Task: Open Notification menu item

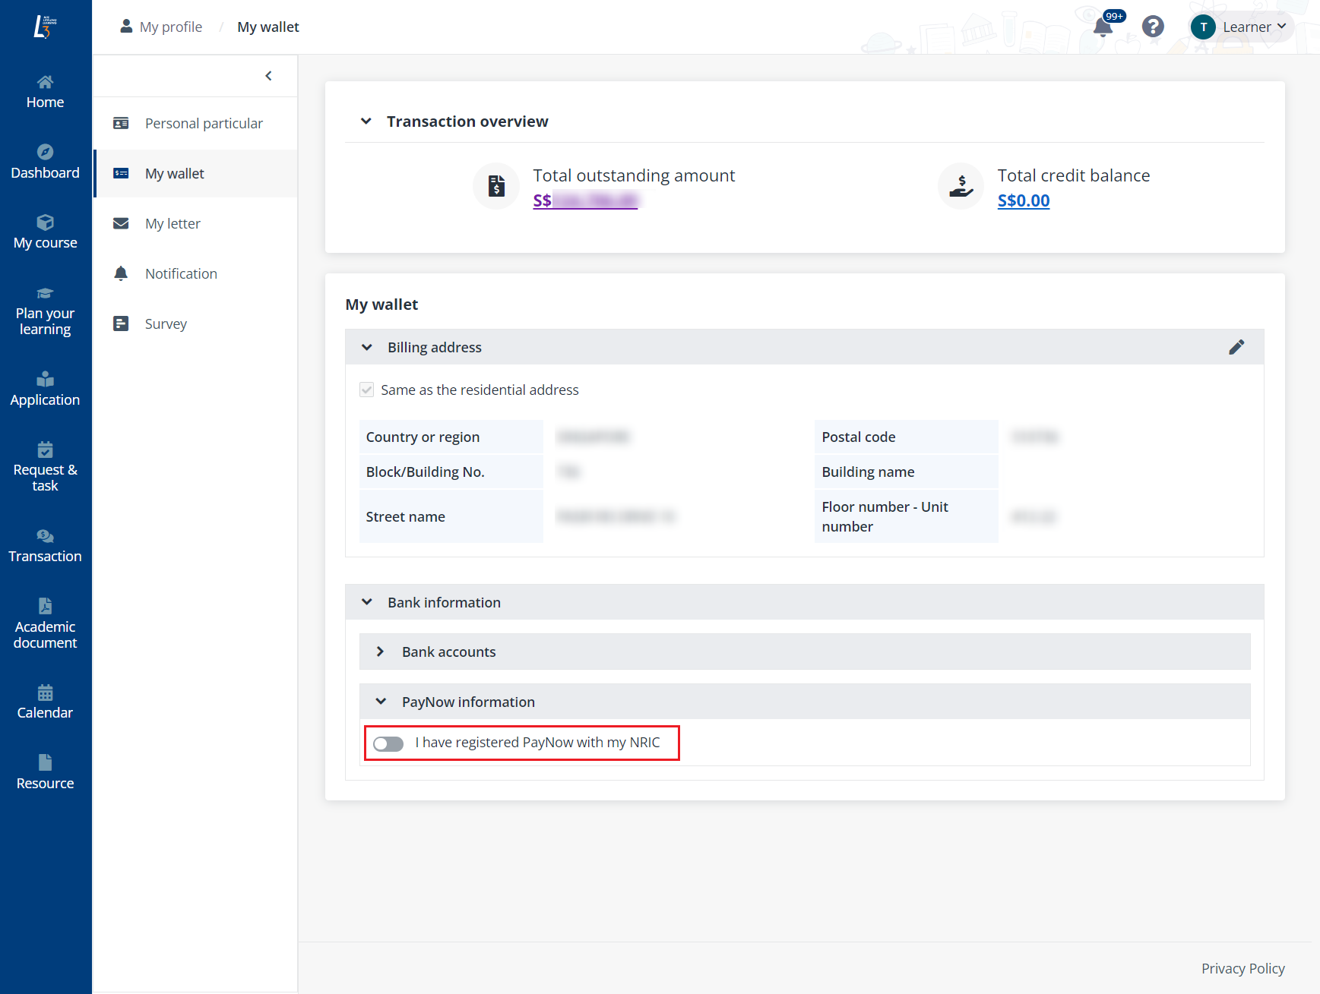Action: pyautogui.click(x=195, y=273)
